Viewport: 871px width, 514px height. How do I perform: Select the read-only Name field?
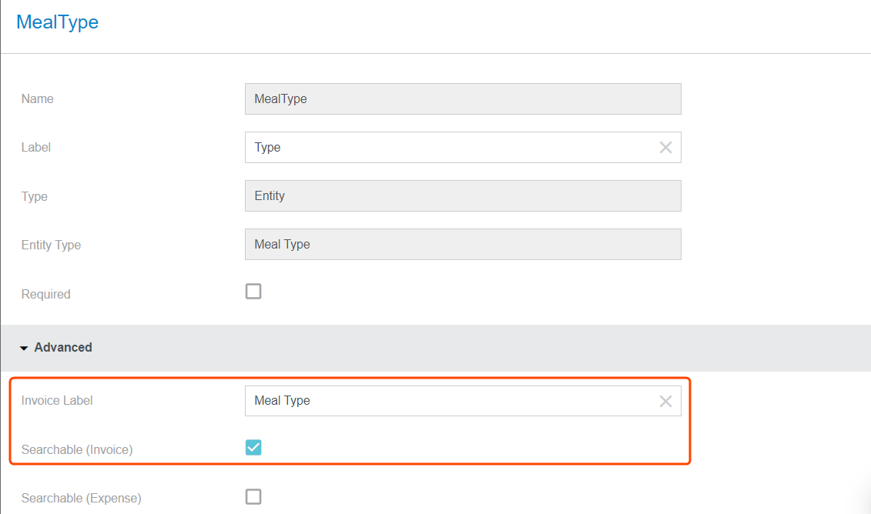(462, 99)
